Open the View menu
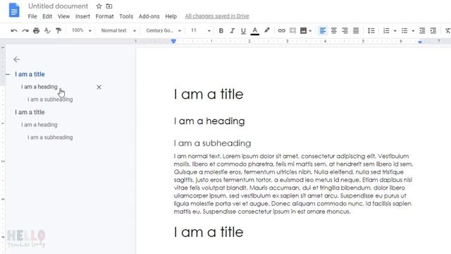Viewport: 451px width, 254px height. [63, 16]
